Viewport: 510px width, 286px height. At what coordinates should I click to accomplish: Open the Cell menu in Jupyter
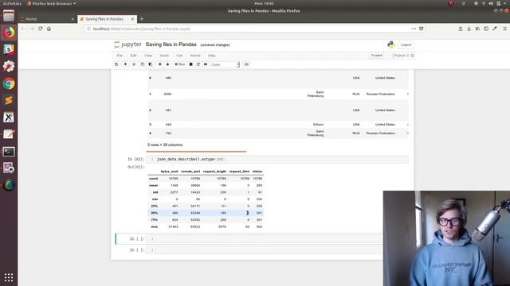[x=179, y=56]
